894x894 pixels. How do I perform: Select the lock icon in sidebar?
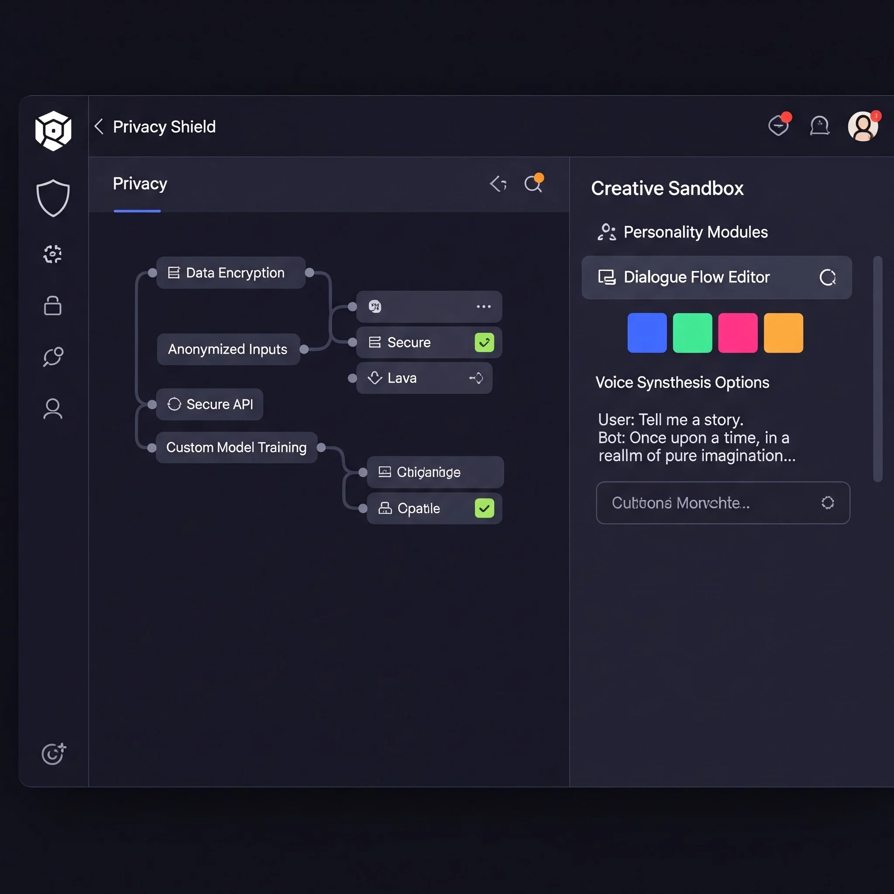coord(53,306)
